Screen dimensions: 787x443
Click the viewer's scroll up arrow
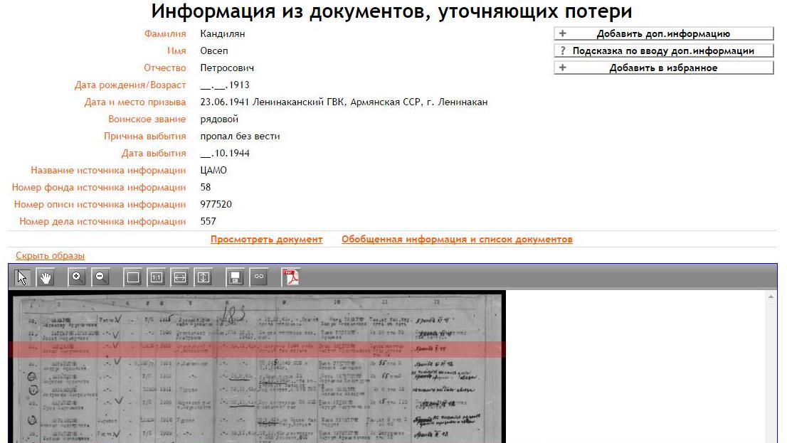pos(771,297)
